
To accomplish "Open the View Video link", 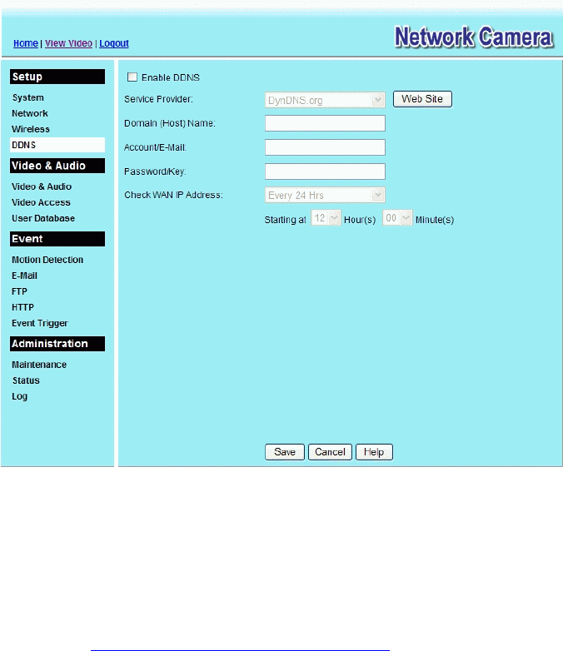I will [68, 43].
